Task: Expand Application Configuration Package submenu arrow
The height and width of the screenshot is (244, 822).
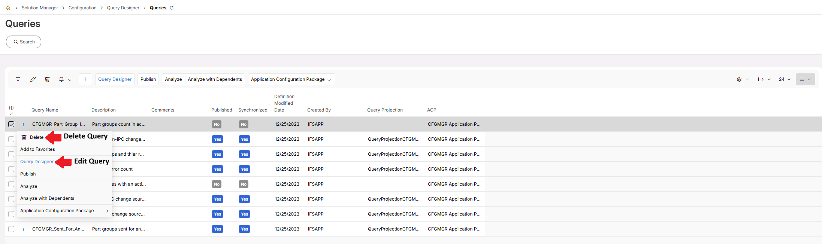Action: point(107,211)
